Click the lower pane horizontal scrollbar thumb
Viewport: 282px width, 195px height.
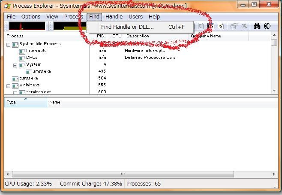(123, 174)
